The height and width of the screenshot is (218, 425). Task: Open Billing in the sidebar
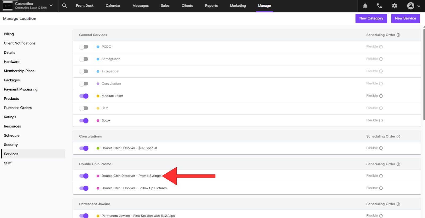tap(9, 34)
